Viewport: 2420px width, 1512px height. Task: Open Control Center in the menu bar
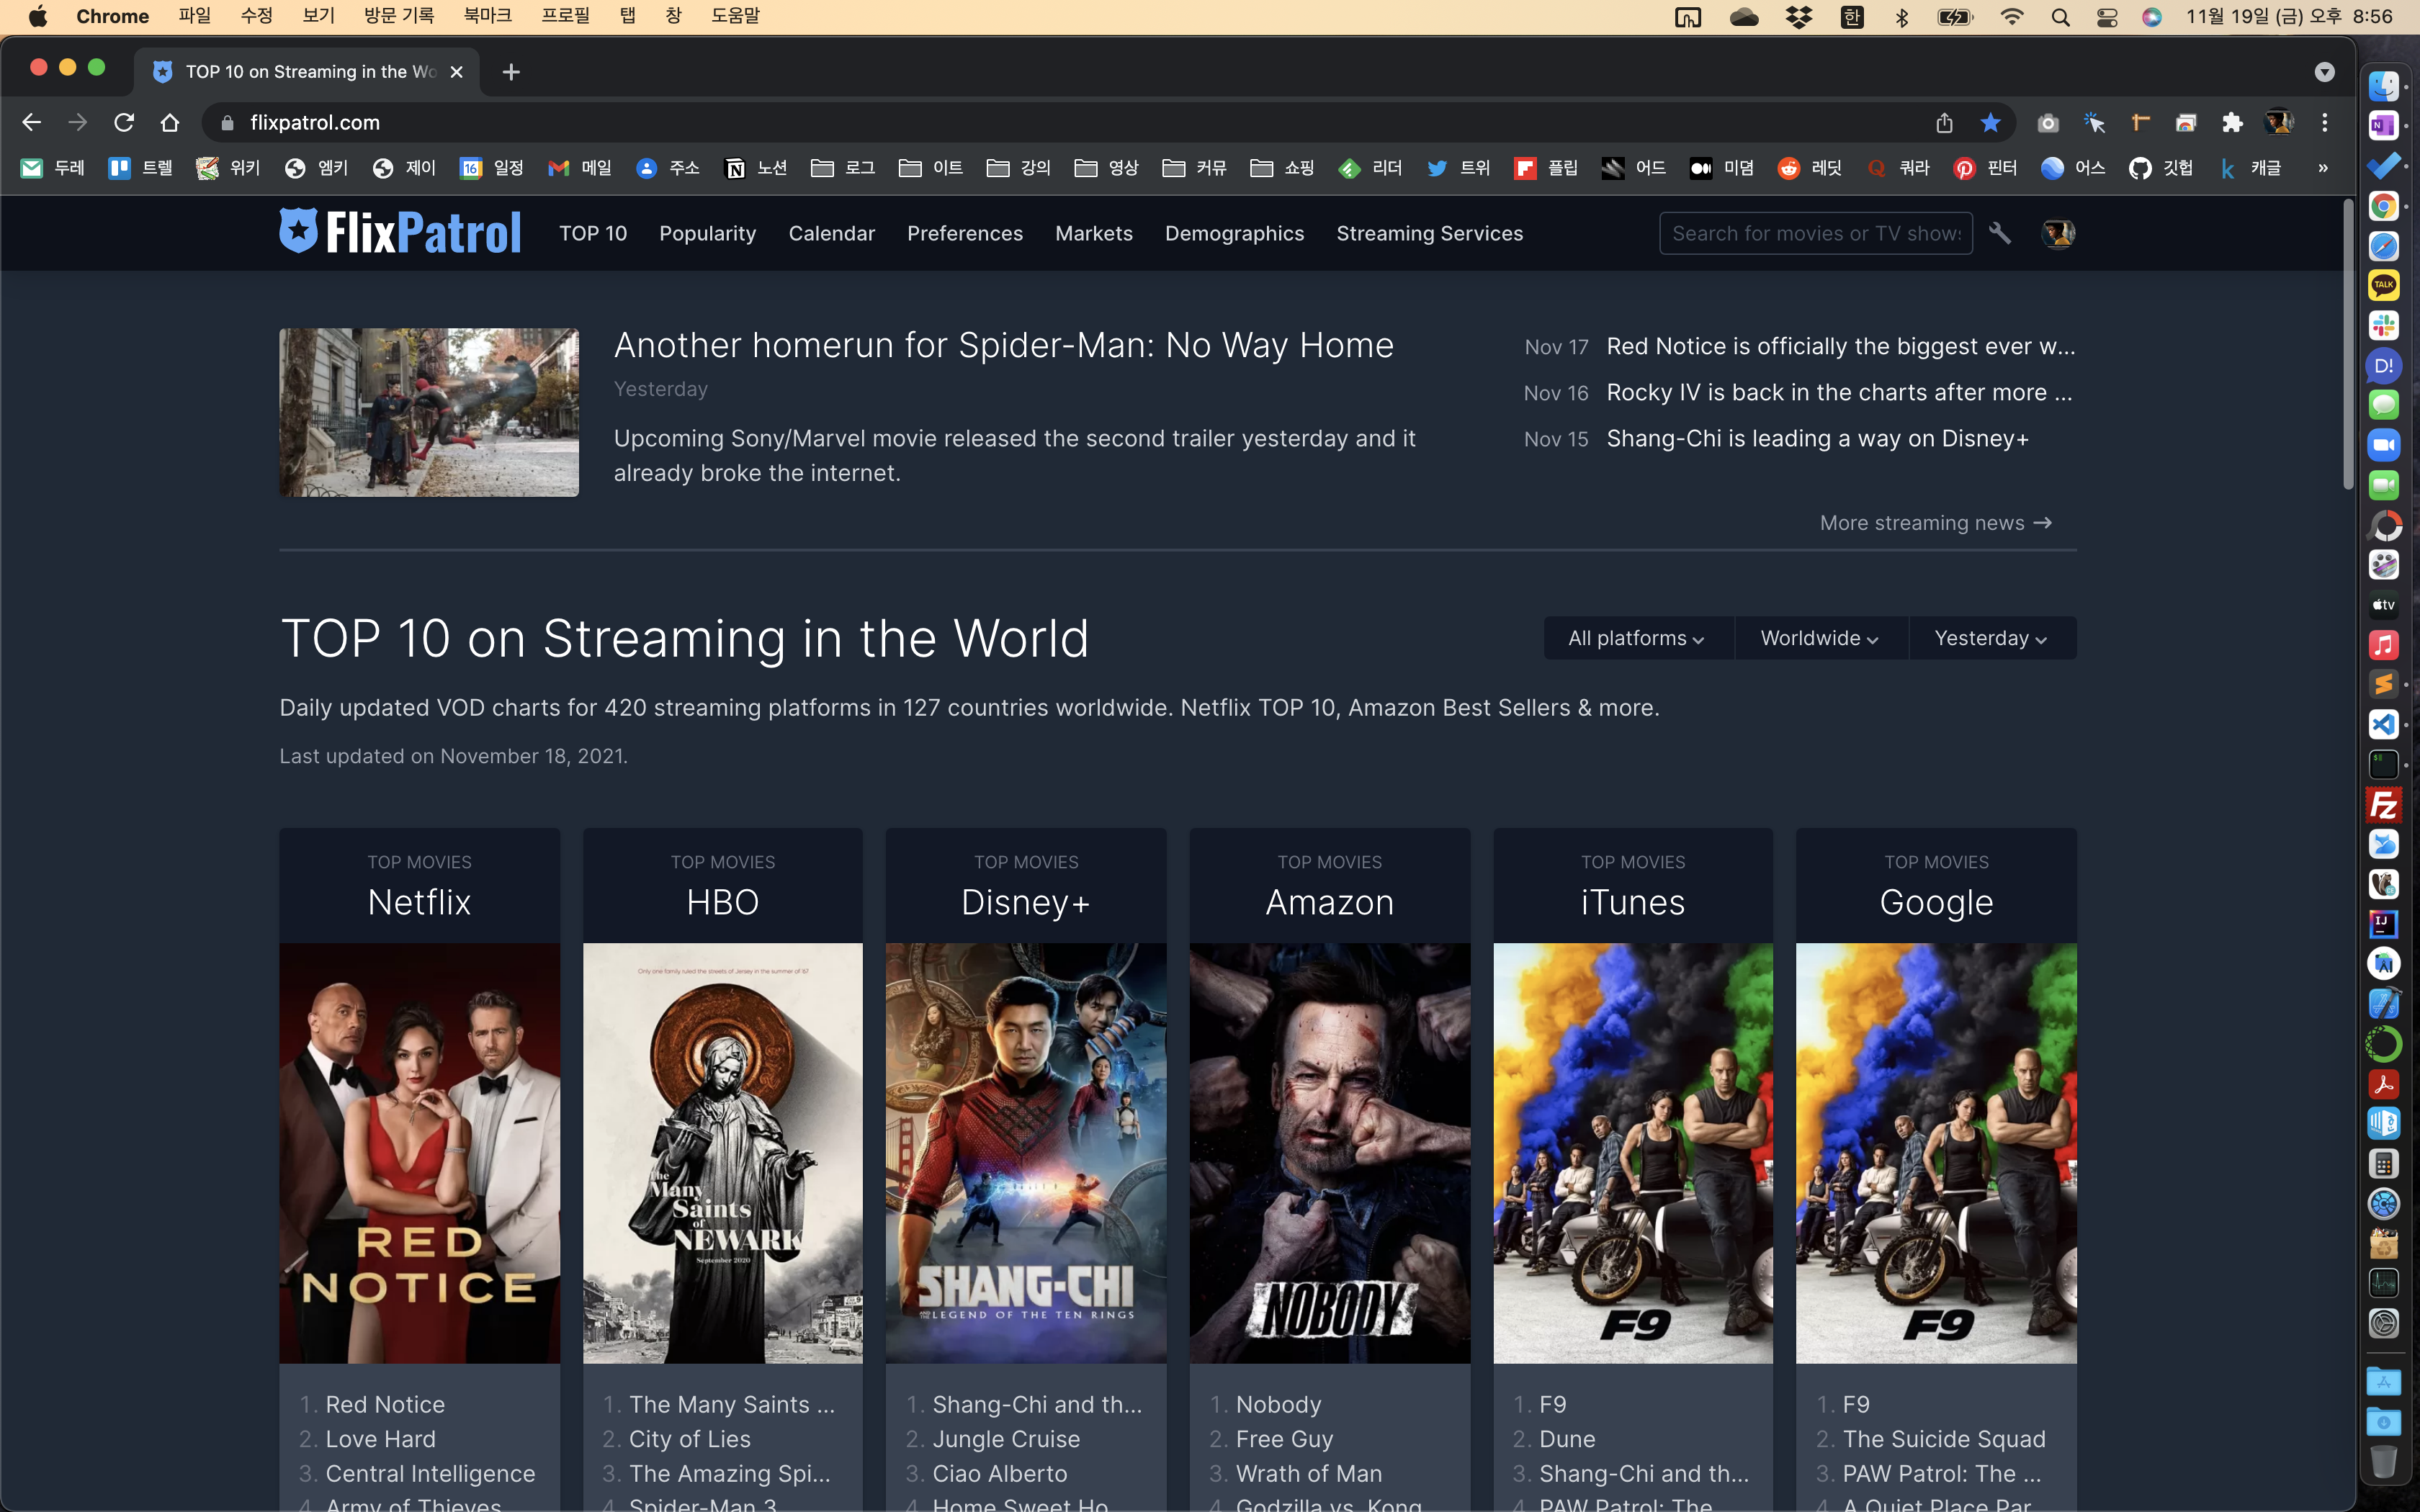2107,17
